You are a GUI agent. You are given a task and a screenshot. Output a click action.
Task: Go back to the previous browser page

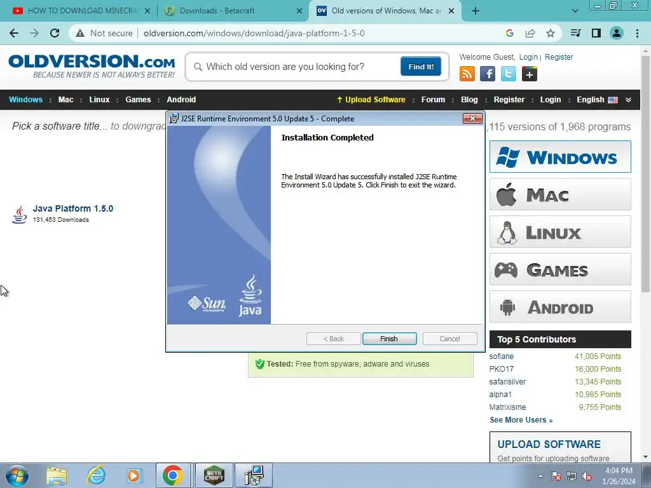[14, 33]
